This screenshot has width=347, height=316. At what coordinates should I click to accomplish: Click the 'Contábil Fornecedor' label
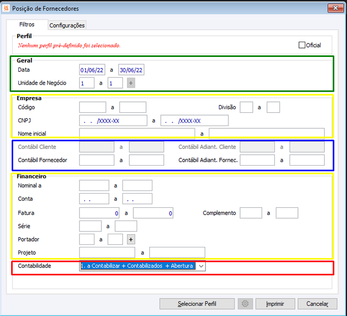(x=43, y=160)
